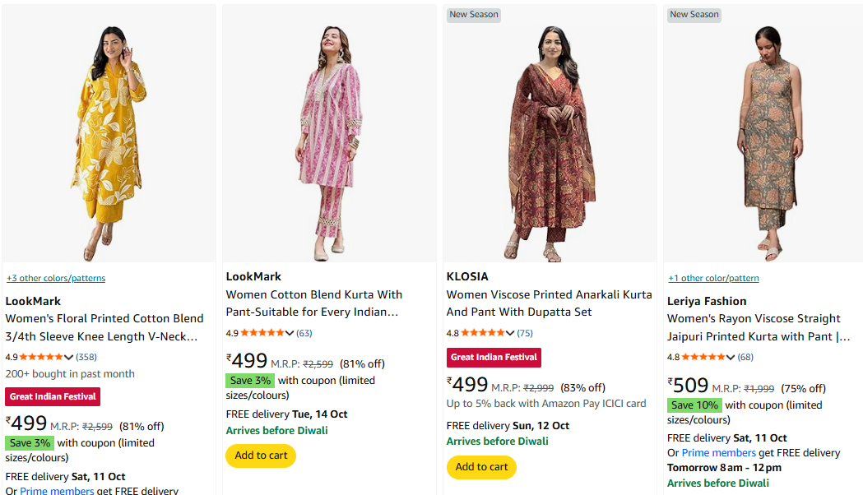This screenshot has width=863, height=495.
Task: Open the maroon Anarkali with dupatta image
Action: click(x=549, y=141)
